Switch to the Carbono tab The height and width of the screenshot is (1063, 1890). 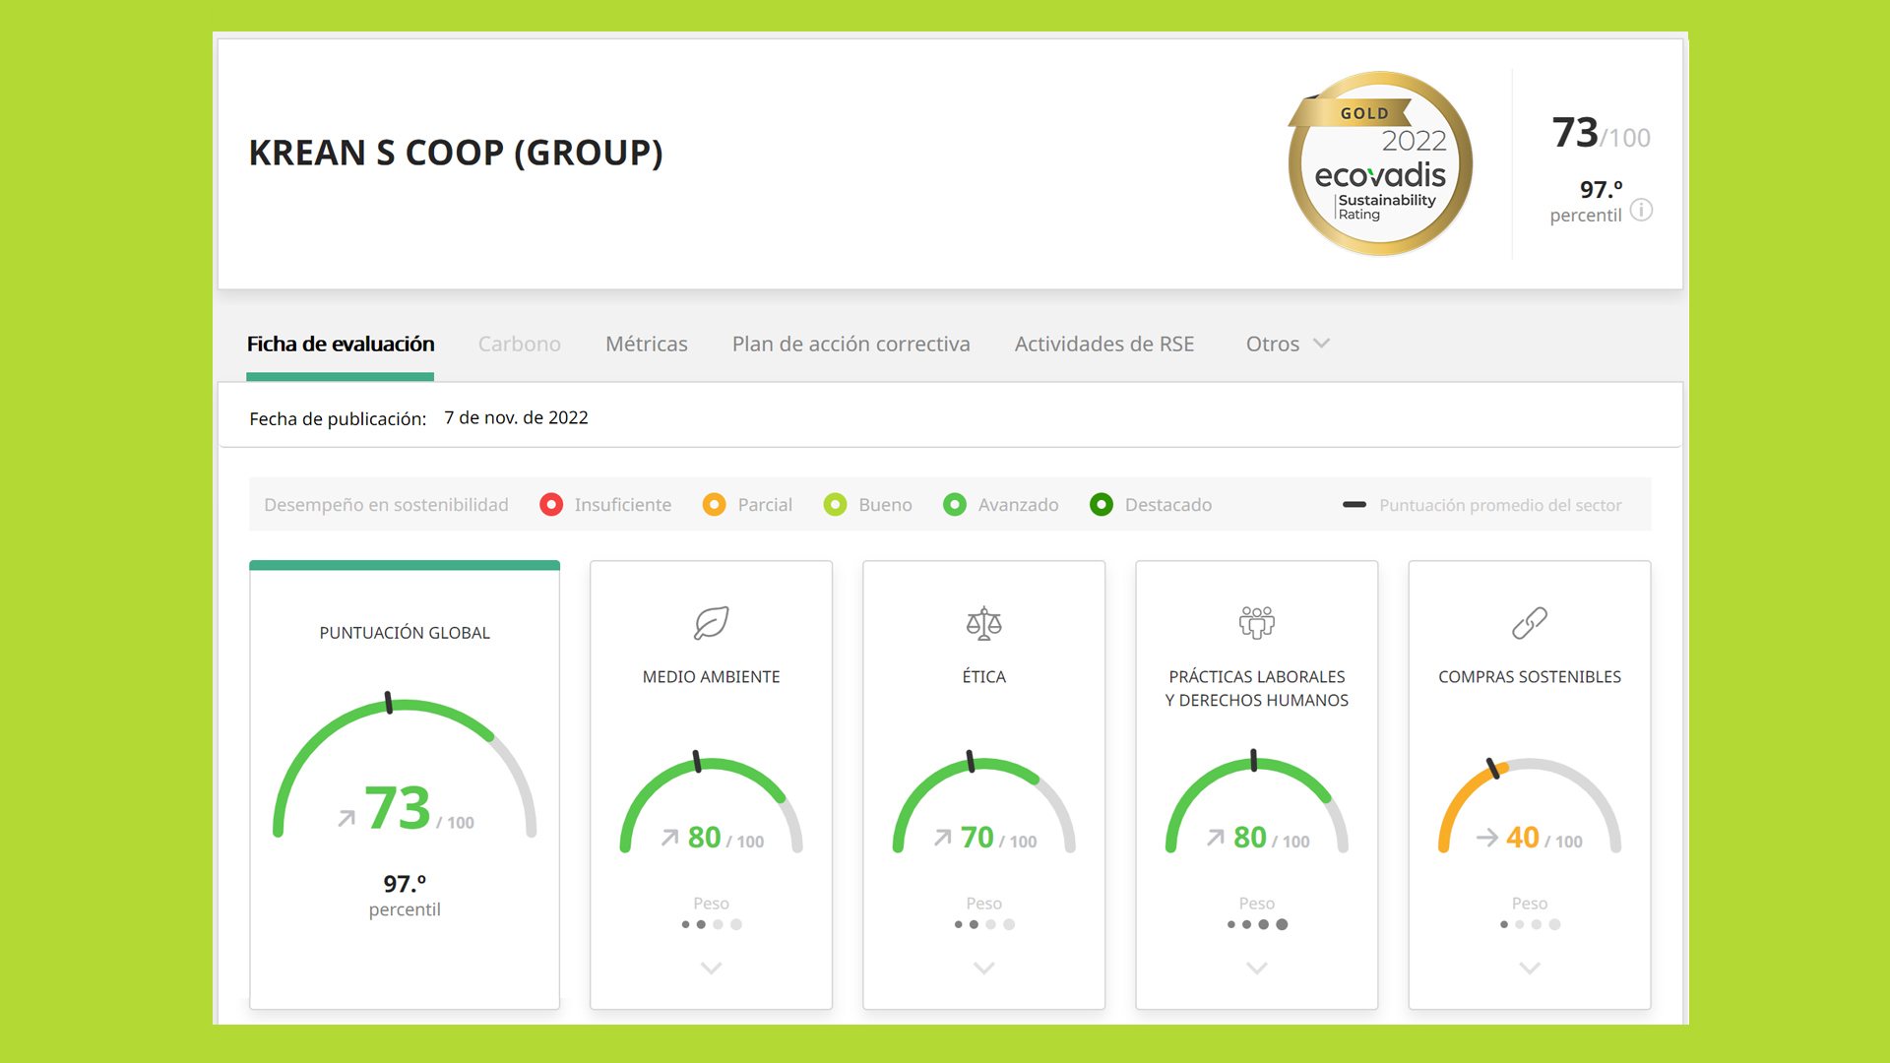pyautogui.click(x=519, y=344)
